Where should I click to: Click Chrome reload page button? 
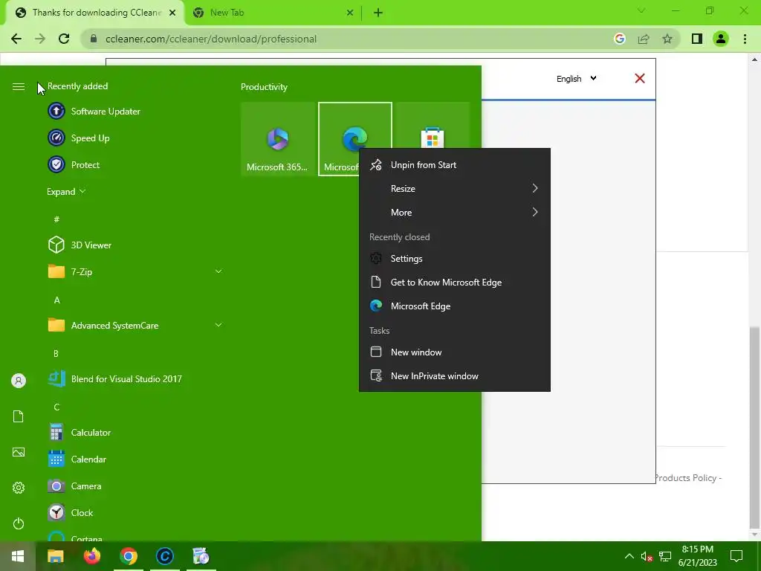[x=64, y=39]
